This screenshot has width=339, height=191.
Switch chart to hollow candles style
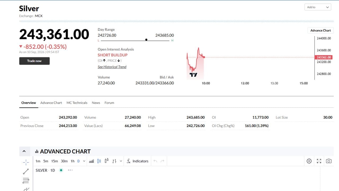coord(107,161)
